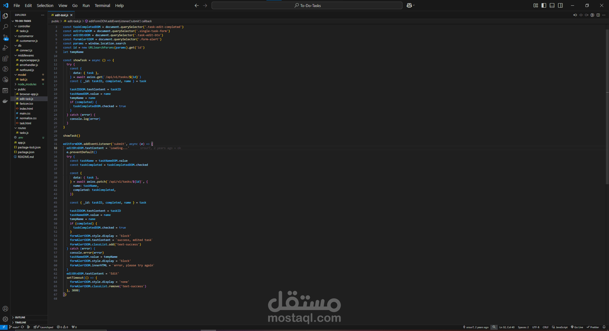Open the Terminal menu
The width and height of the screenshot is (609, 331).
coord(102,5)
